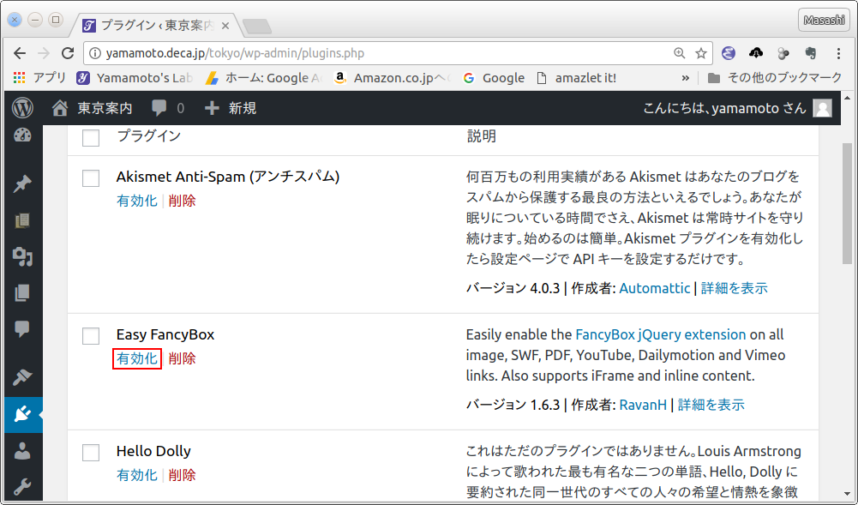Image resolution: width=858 pixels, height=505 pixels.
Task: Open Yamamoto's Lab bookmark
Action: pyautogui.click(x=135, y=78)
